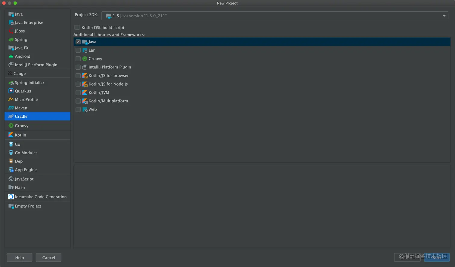Click the Kotlin/JS for browser icon
This screenshot has height=267, width=455.
point(85,76)
